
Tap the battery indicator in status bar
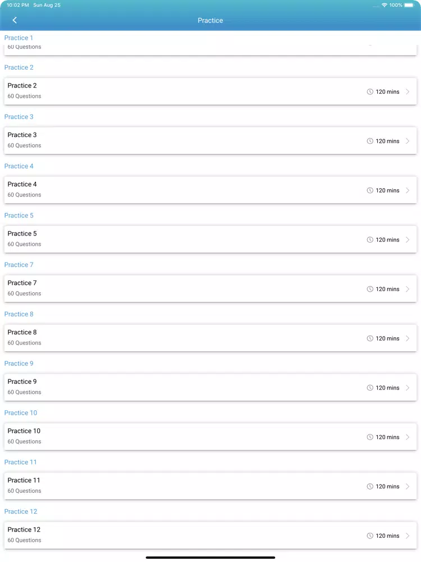[409, 5]
